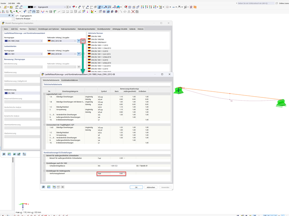Collapse the Lagesicherheit | LAG group
289x216 pixels.
coord(44,94)
